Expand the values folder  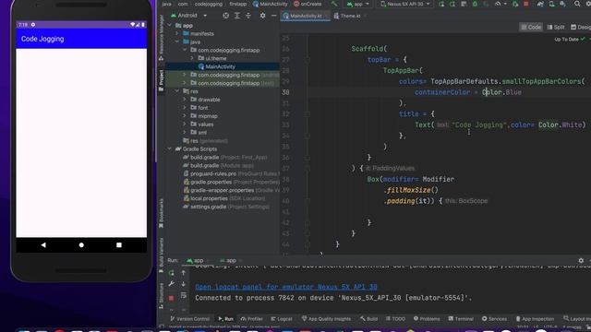(185, 125)
